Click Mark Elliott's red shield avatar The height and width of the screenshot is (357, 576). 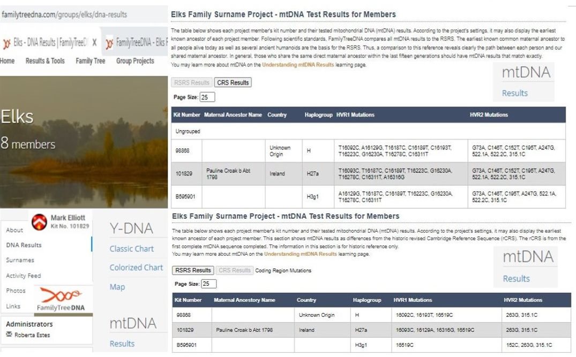[39, 222]
